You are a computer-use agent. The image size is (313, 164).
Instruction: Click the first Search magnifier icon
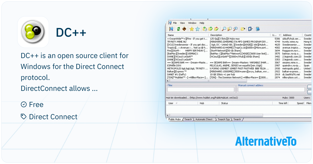coord(224,29)
